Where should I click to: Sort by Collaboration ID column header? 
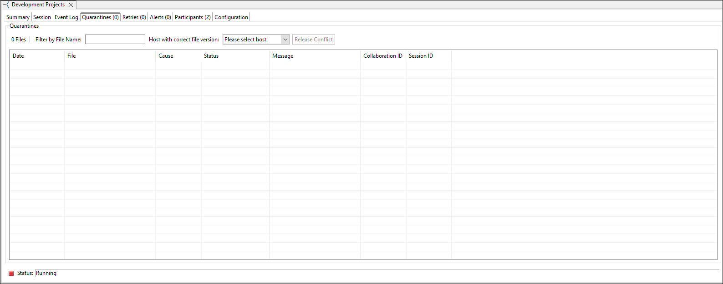[383, 56]
